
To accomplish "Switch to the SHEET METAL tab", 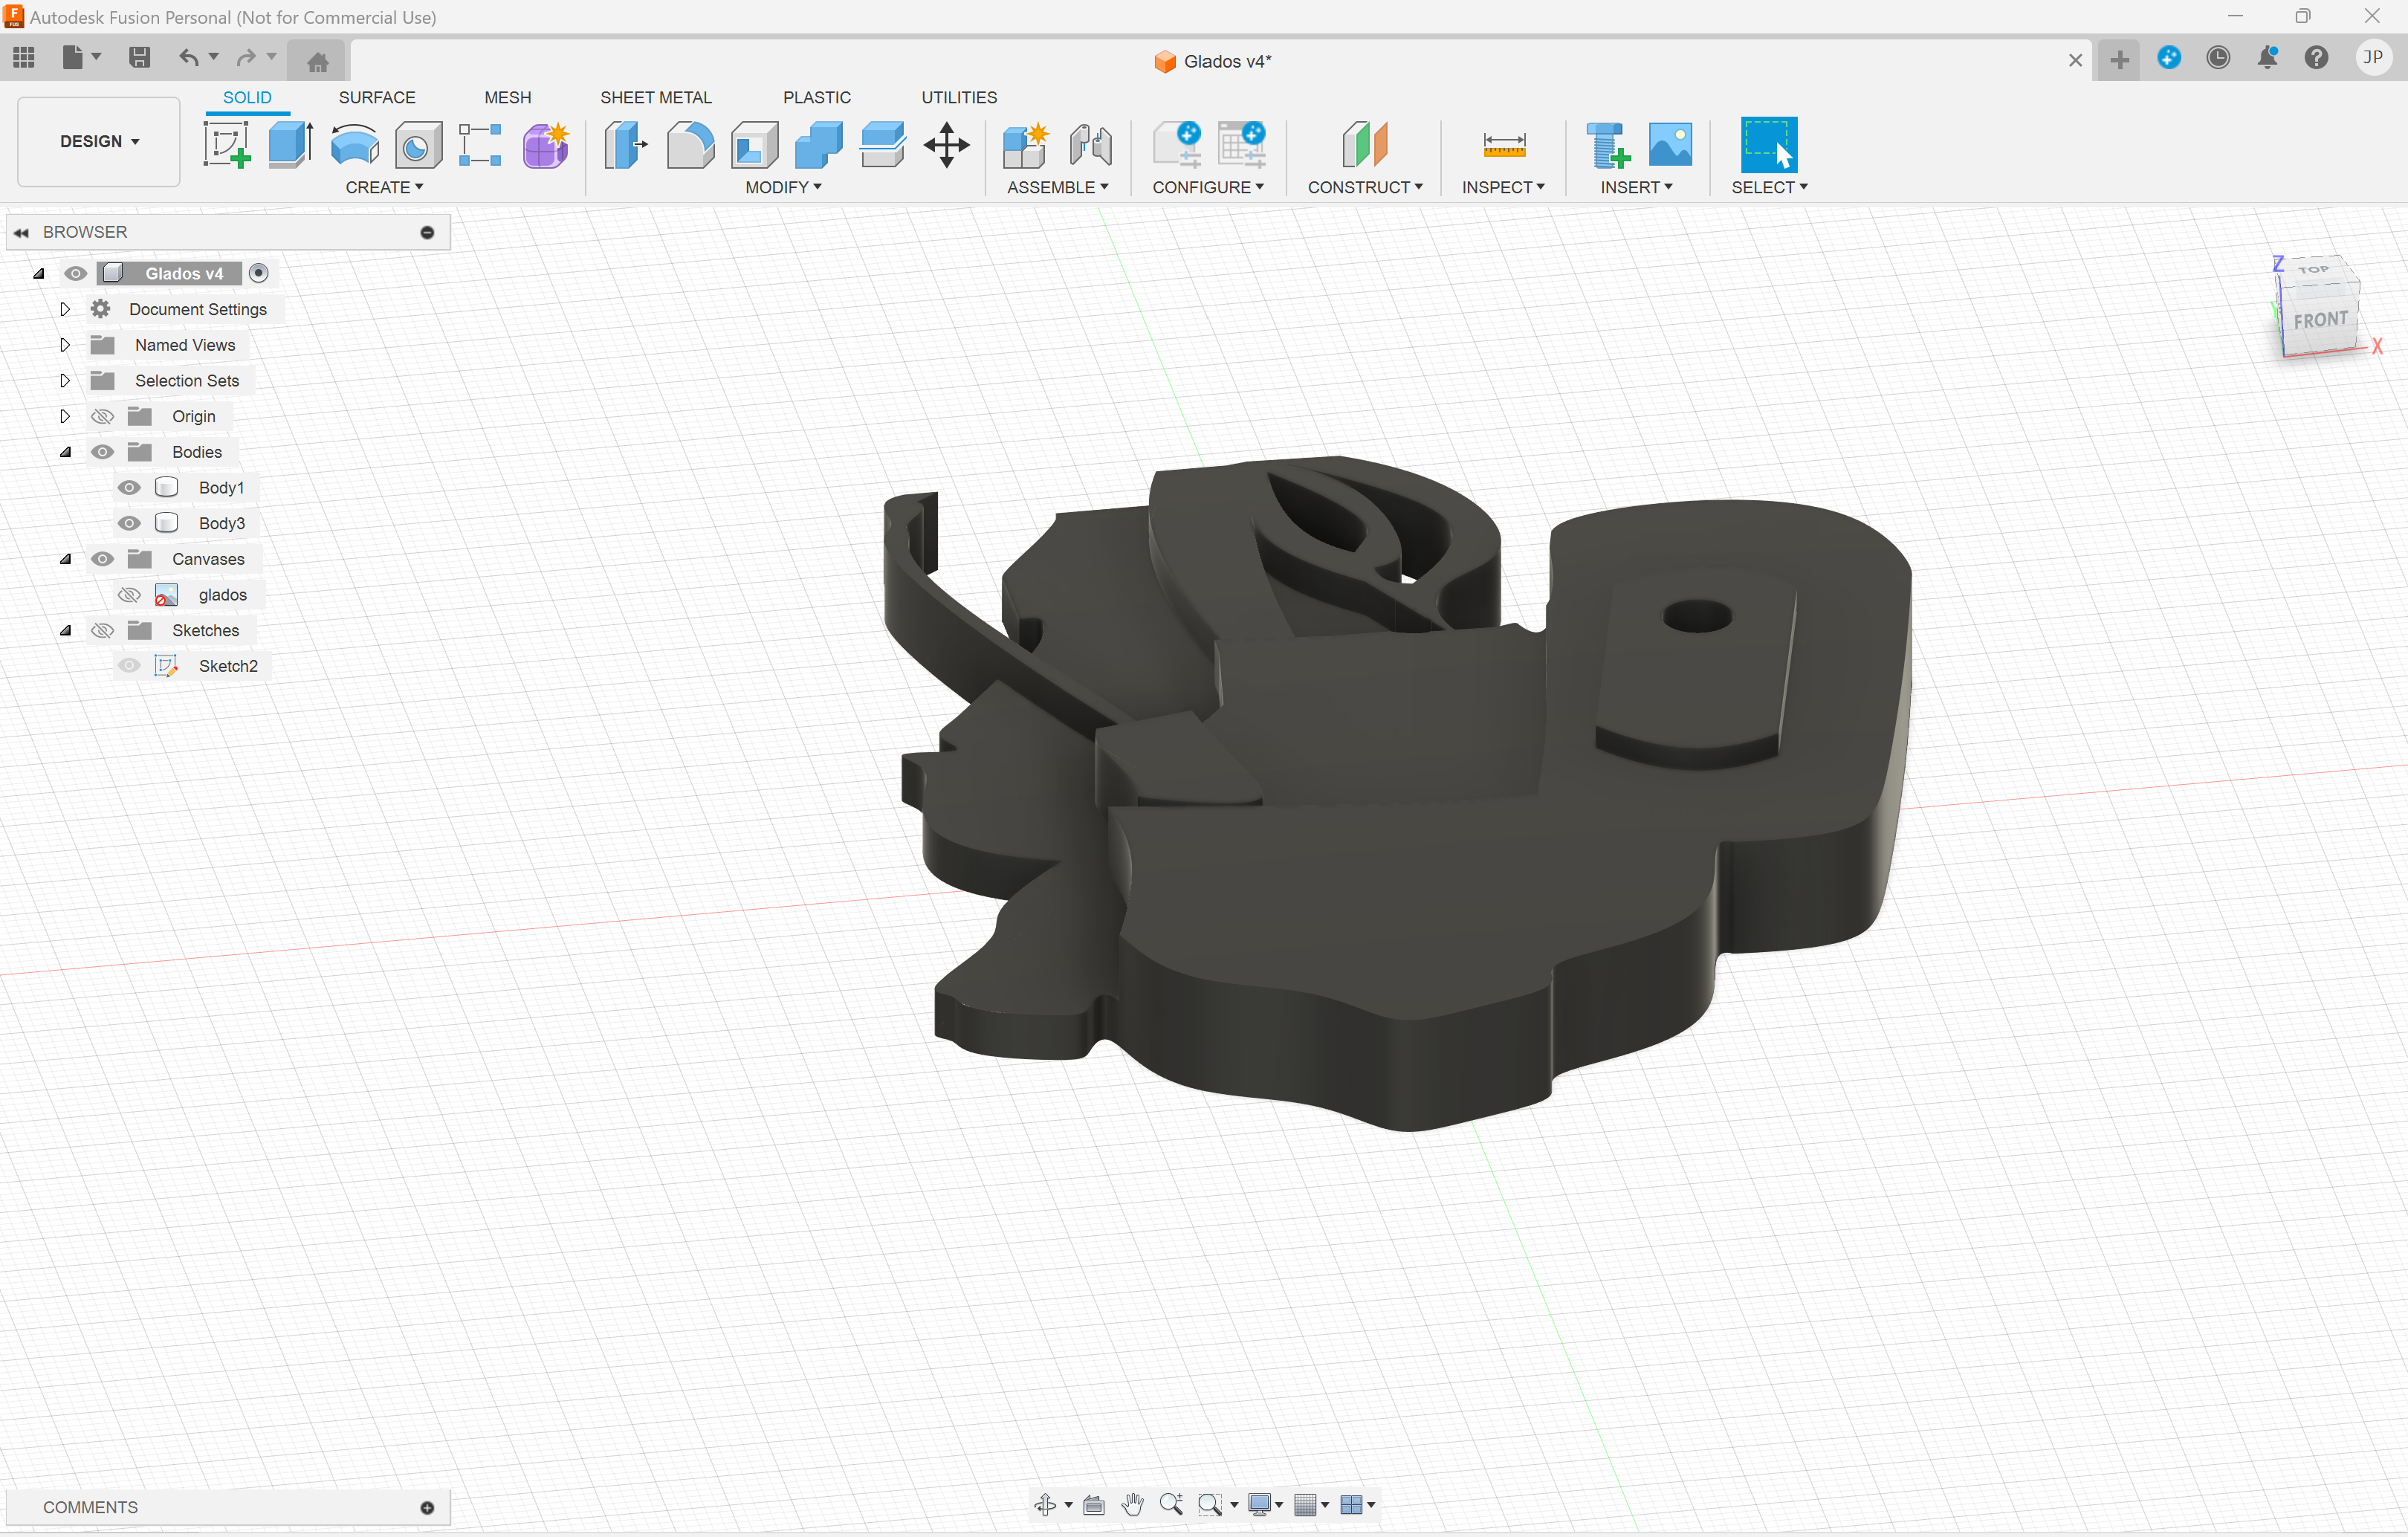I will (656, 97).
